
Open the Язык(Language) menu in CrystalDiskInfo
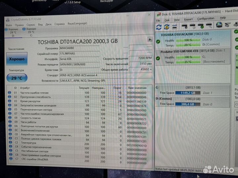tap(77, 23)
